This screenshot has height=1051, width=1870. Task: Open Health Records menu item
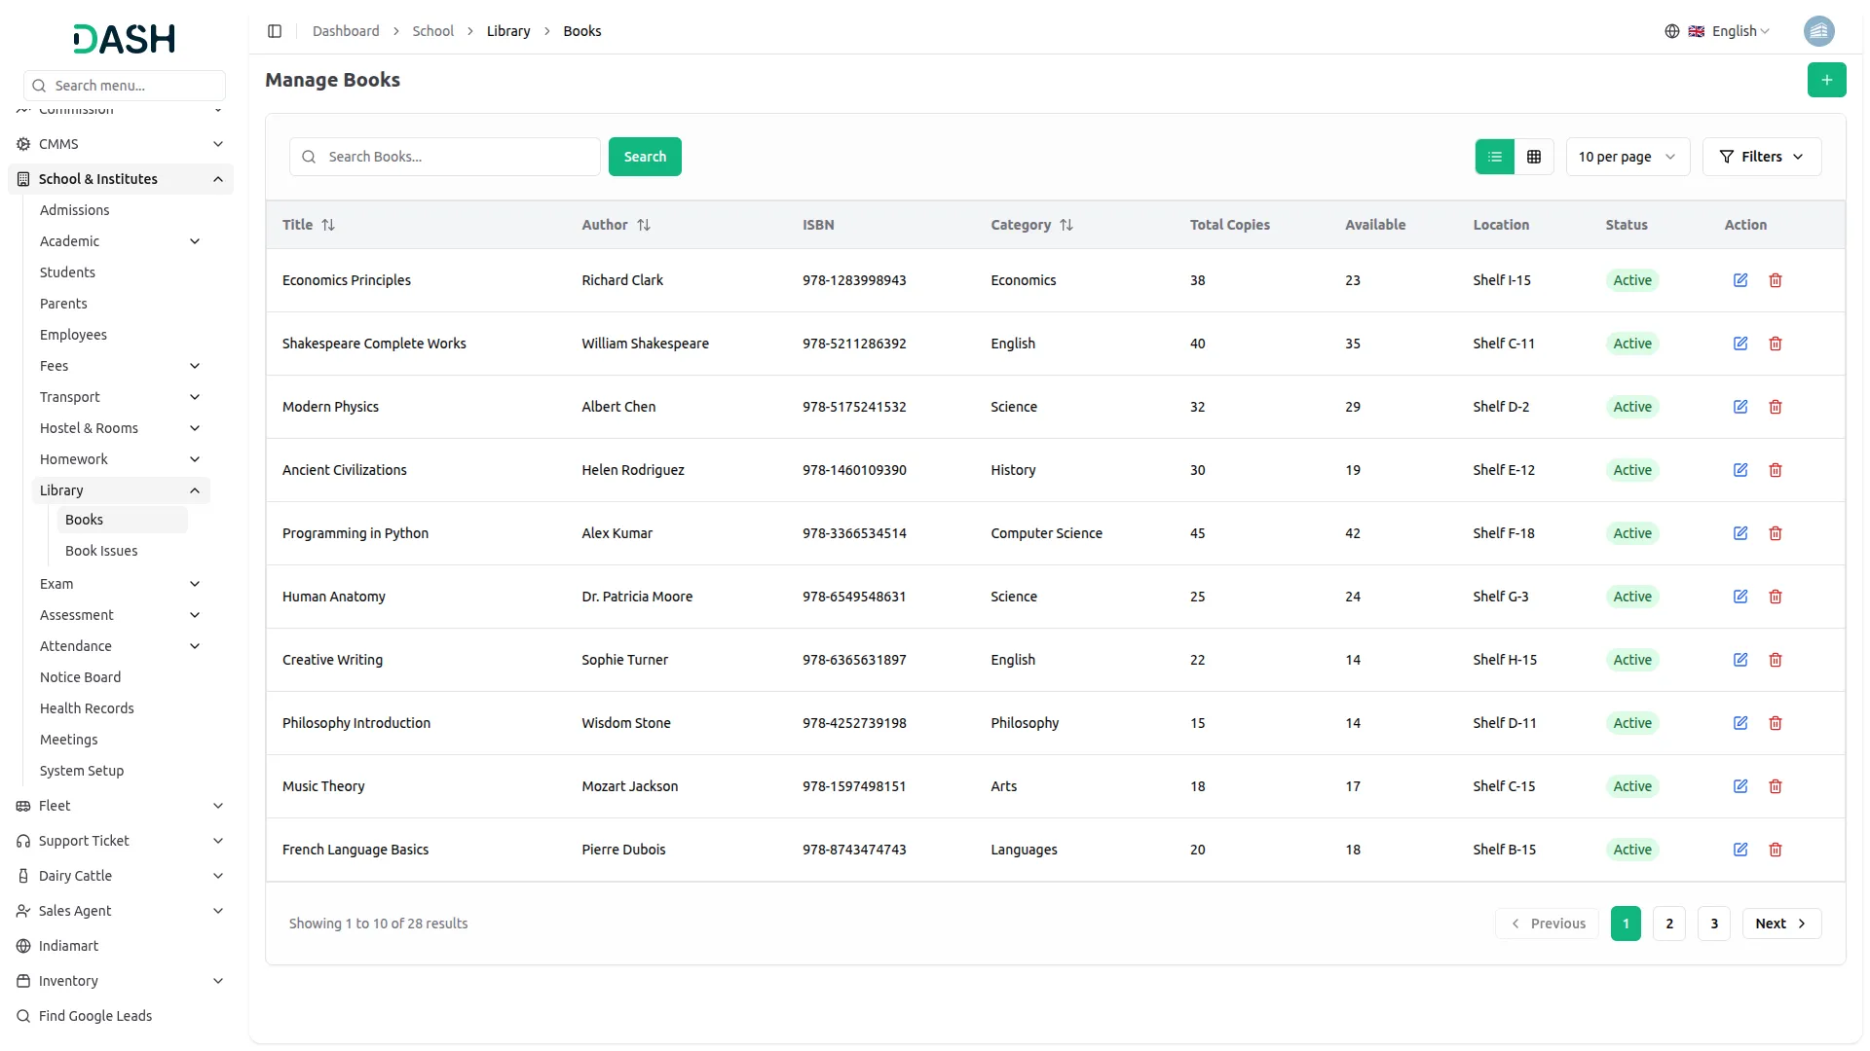87,708
